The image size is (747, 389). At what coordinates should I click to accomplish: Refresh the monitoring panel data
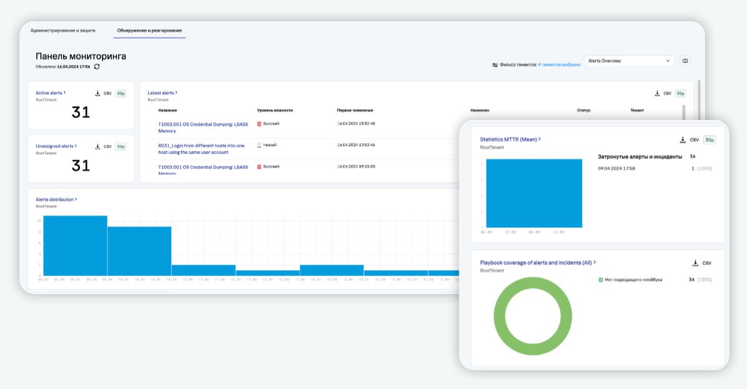[97, 67]
